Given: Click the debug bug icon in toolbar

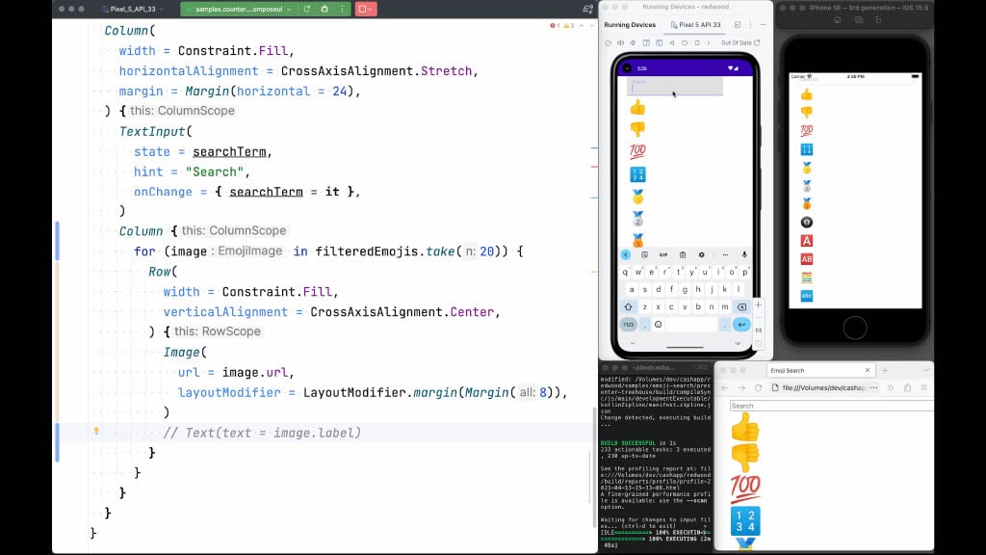Looking at the screenshot, I should [x=324, y=10].
